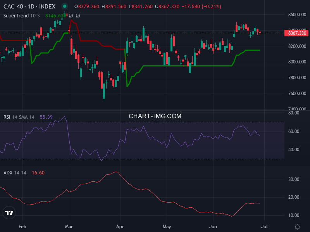The height and width of the screenshot is (232, 310).
Task: Click the price change -17.540 (-0.21%)
Action: point(201,7)
